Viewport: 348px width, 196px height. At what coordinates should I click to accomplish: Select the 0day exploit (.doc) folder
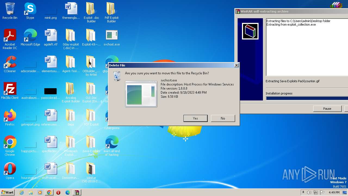point(71,39)
